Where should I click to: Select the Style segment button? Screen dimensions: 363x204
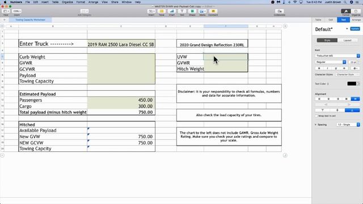(x=327, y=40)
